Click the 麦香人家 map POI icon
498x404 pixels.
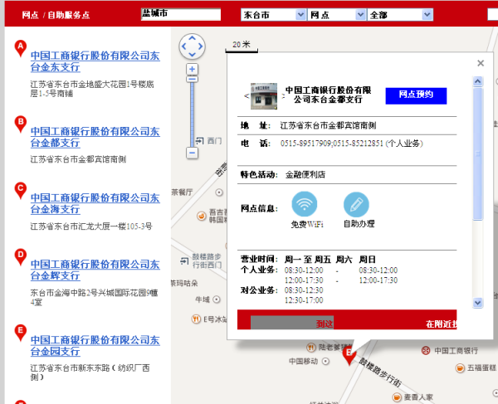click(397, 397)
